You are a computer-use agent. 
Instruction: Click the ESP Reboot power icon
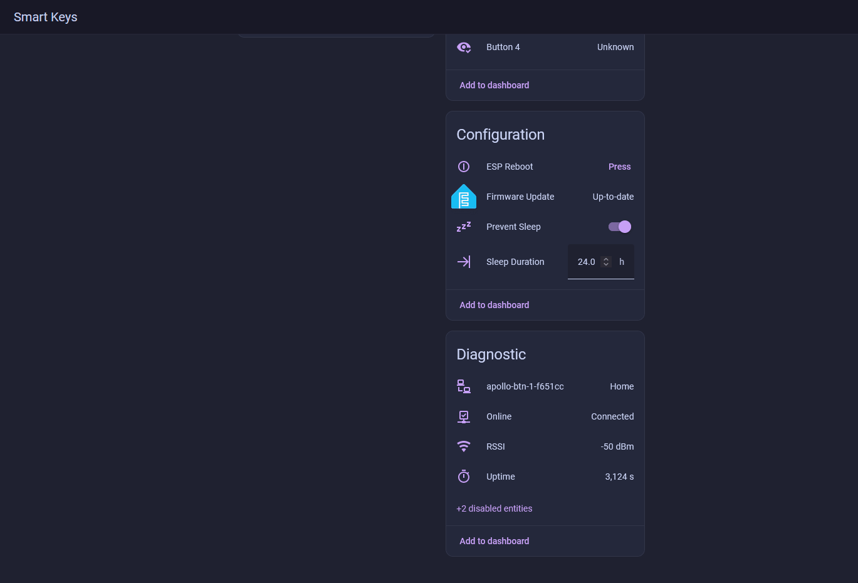[x=464, y=167]
